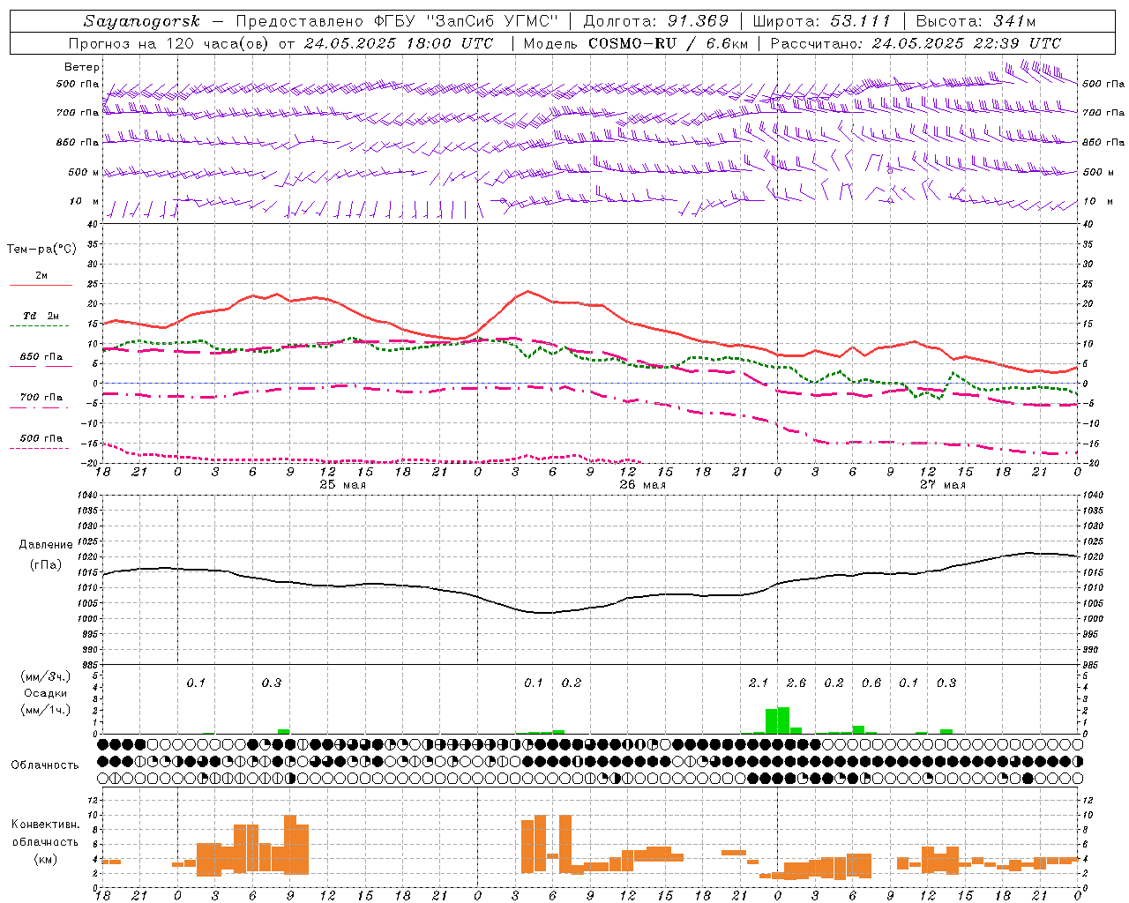1129x903 pixels.
Task: Select the "Td 2м" dew point legend
Action: pos(41,316)
